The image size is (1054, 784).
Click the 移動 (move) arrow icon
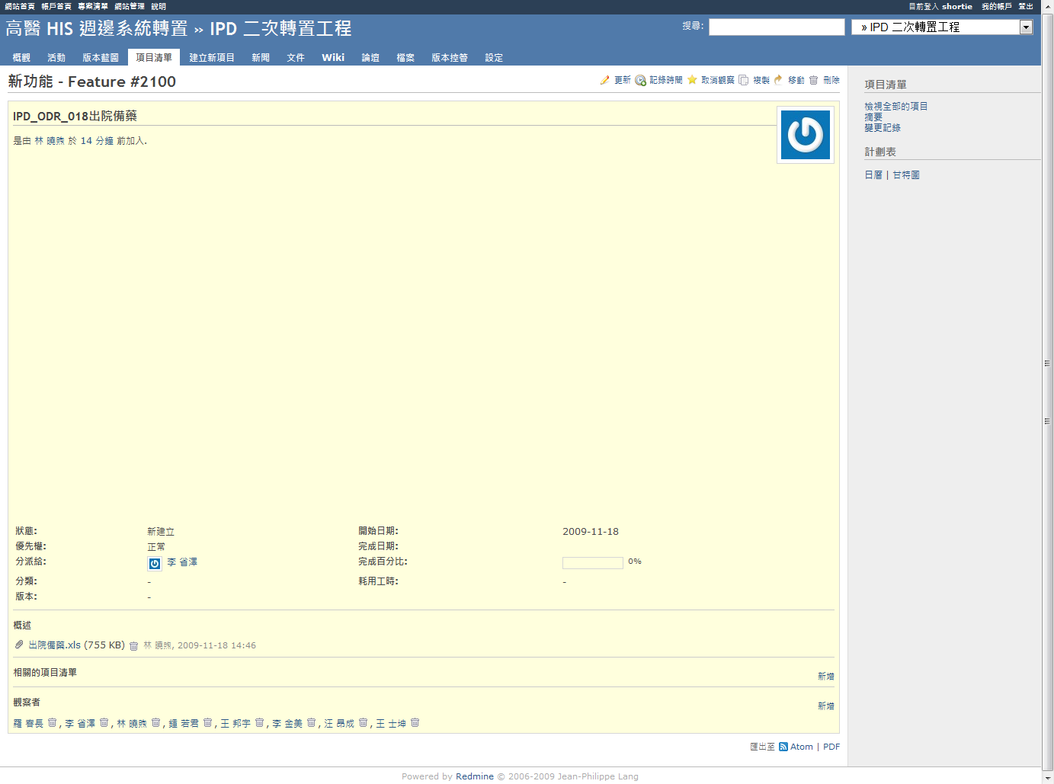778,80
